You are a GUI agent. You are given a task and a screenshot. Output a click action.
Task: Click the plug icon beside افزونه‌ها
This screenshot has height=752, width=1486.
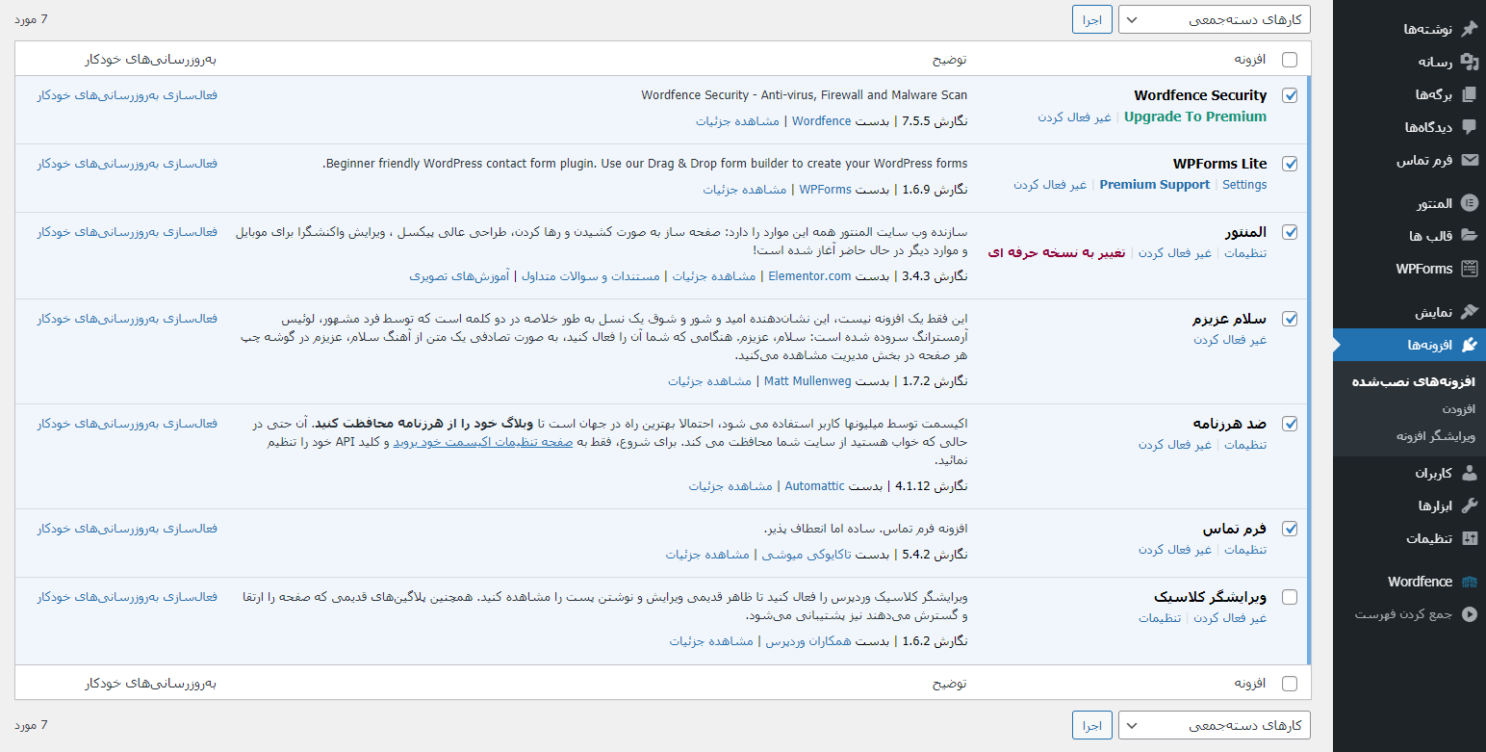coord(1469,345)
